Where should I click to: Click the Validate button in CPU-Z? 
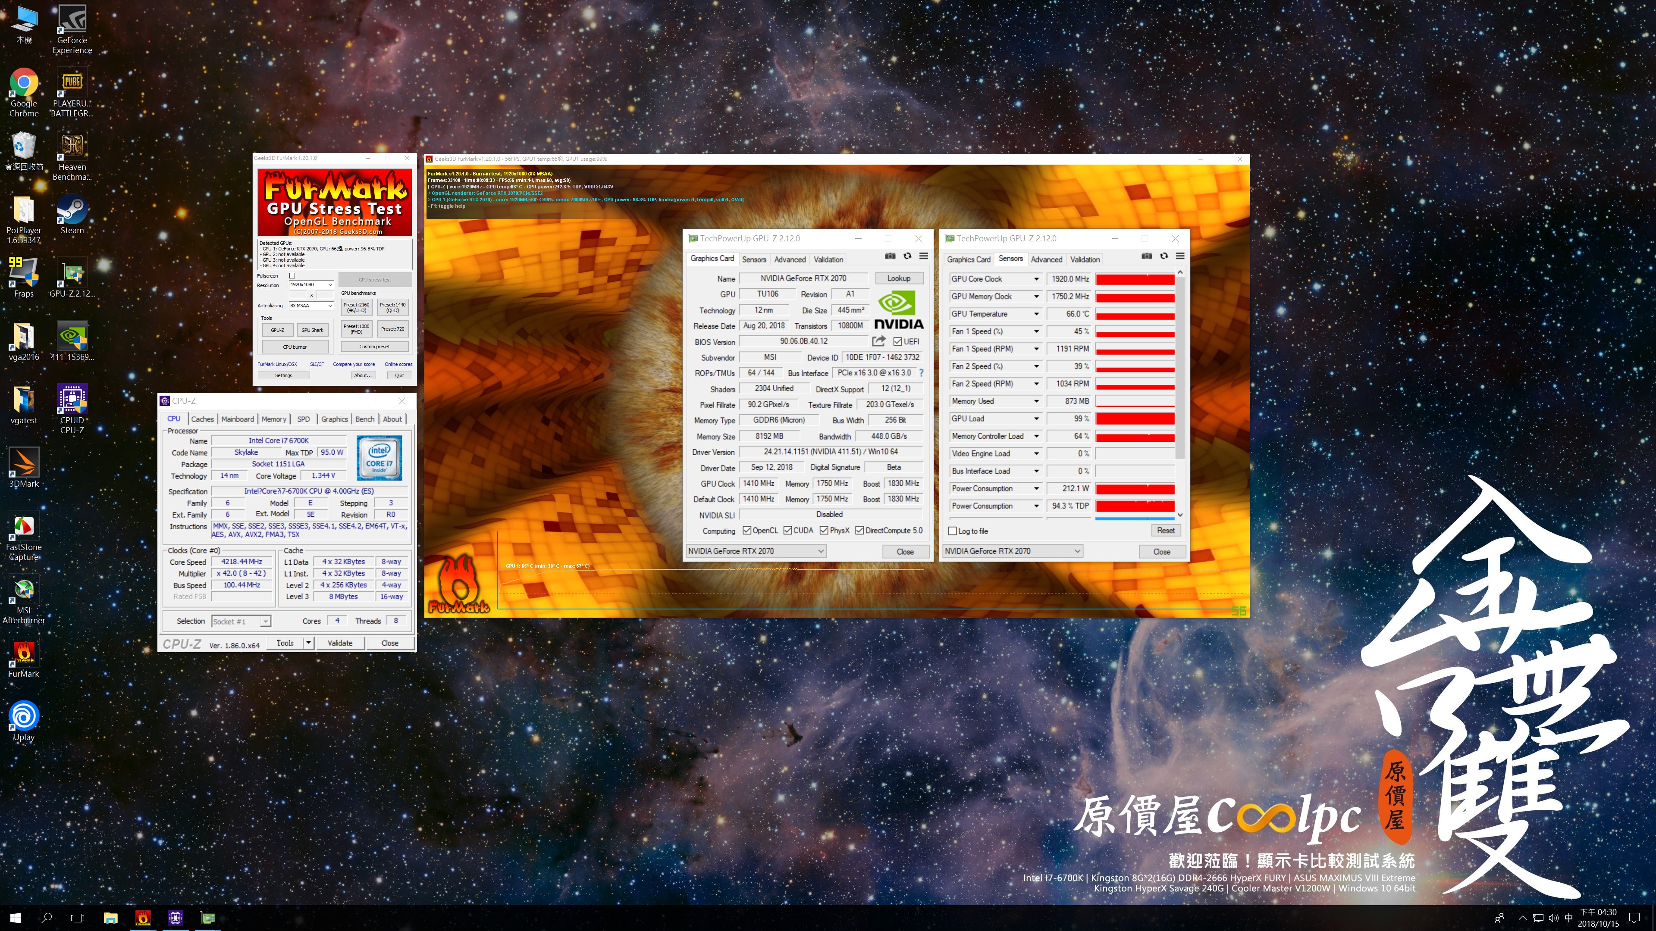click(x=340, y=643)
